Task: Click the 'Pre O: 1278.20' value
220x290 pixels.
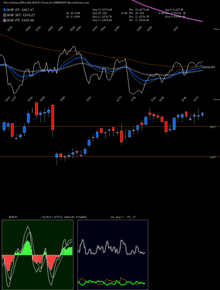Action: point(139,10)
